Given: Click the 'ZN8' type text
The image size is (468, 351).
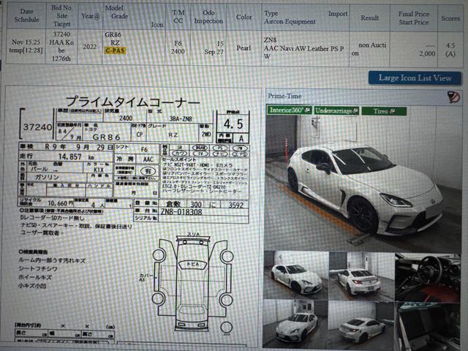Looking at the screenshot, I should (270, 39).
